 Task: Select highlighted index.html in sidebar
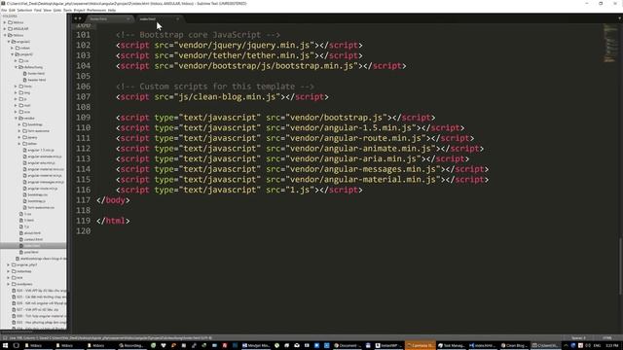pyautogui.click(x=33, y=246)
